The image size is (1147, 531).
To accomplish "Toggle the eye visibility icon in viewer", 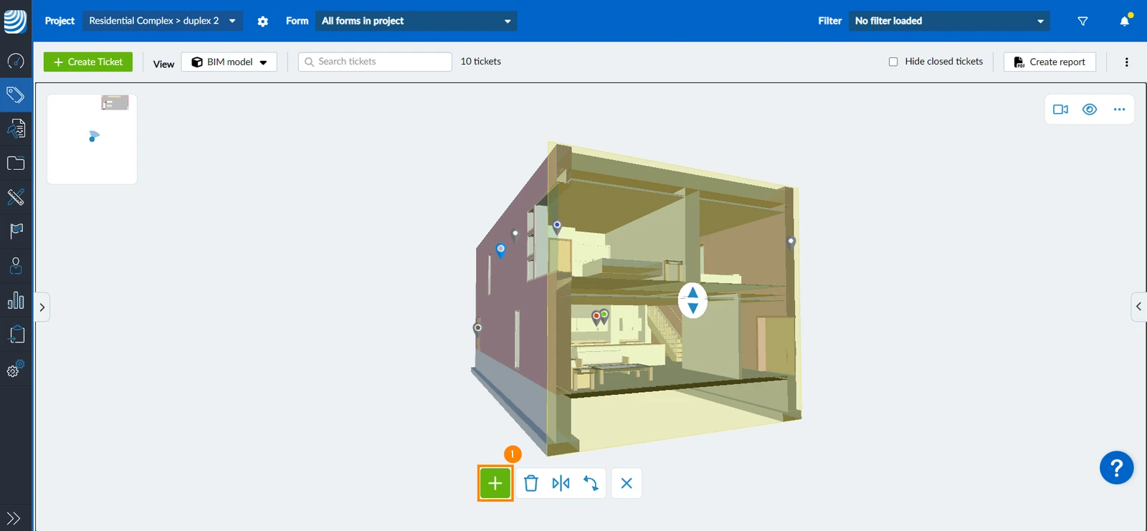I will [x=1090, y=110].
